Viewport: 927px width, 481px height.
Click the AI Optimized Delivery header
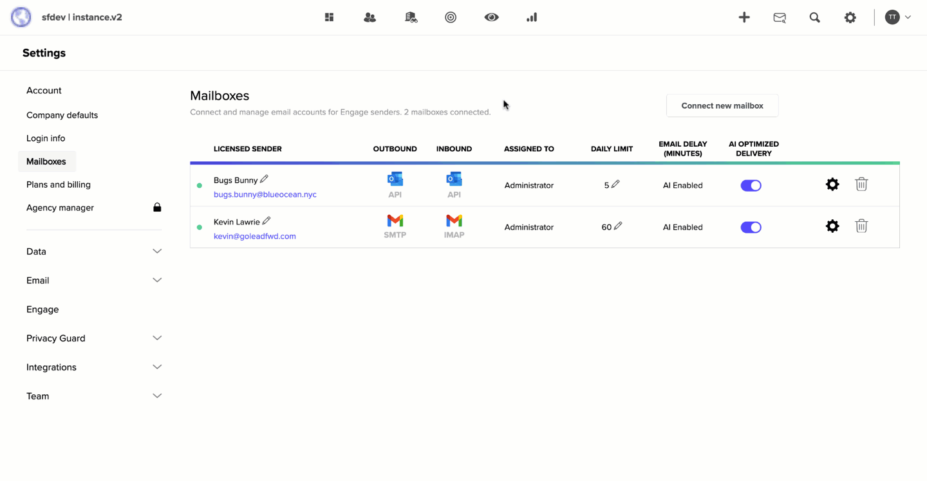pos(754,149)
